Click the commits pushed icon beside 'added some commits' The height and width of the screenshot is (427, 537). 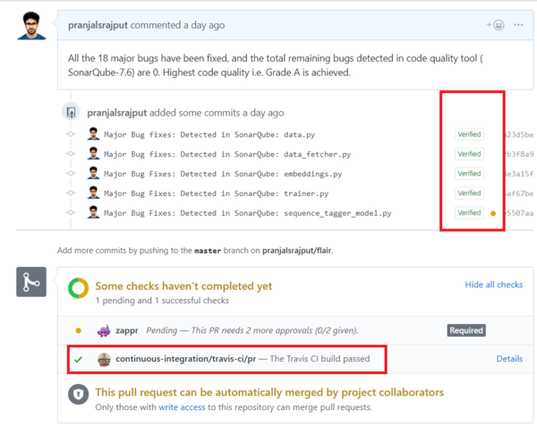71,112
